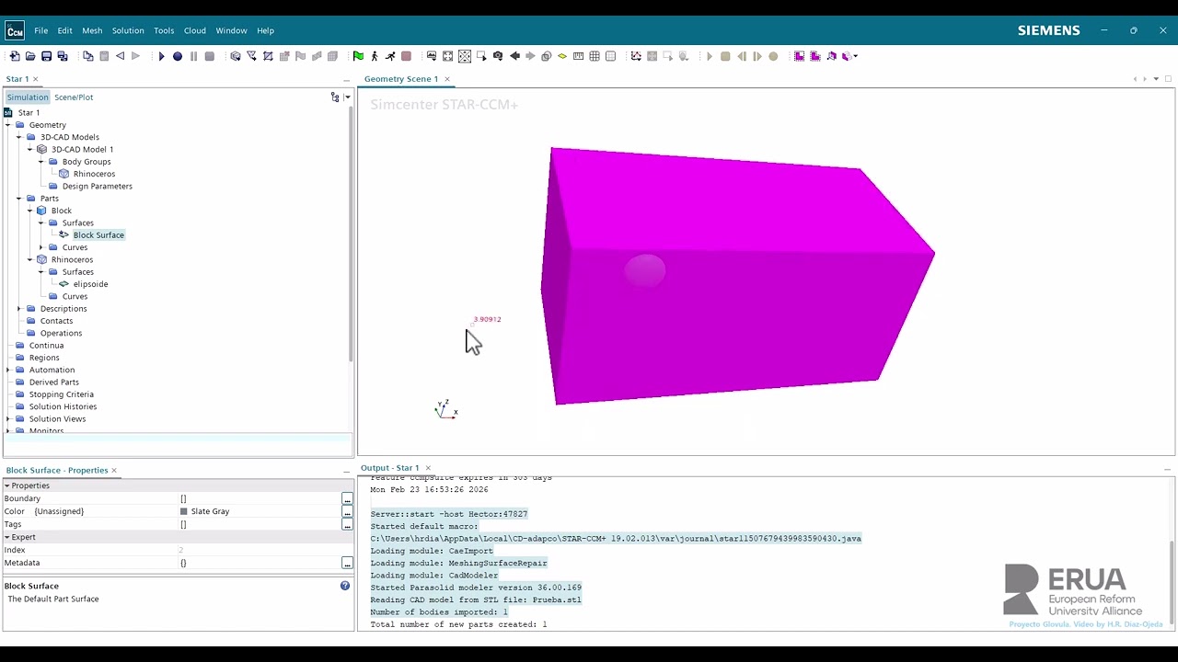1178x662 pixels.
Task: Expand the Automation node
Action: tap(8, 370)
